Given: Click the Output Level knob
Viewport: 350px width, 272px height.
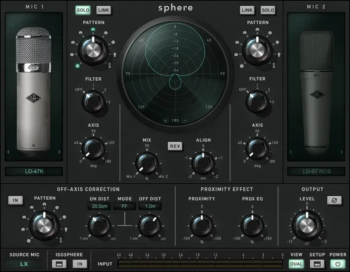Looking at the screenshot, I should 307,225.
